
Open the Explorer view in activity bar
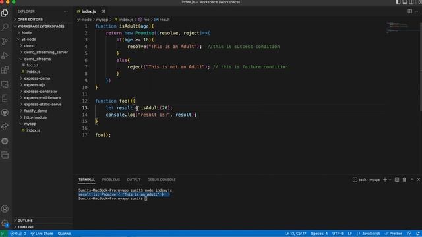point(5,13)
